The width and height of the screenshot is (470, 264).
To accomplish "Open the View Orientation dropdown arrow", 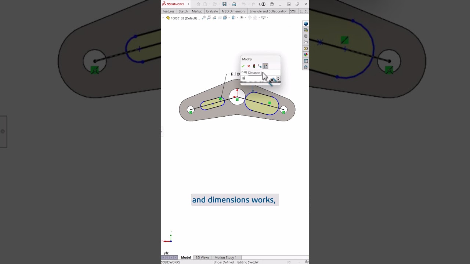I will tap(229, 18).
